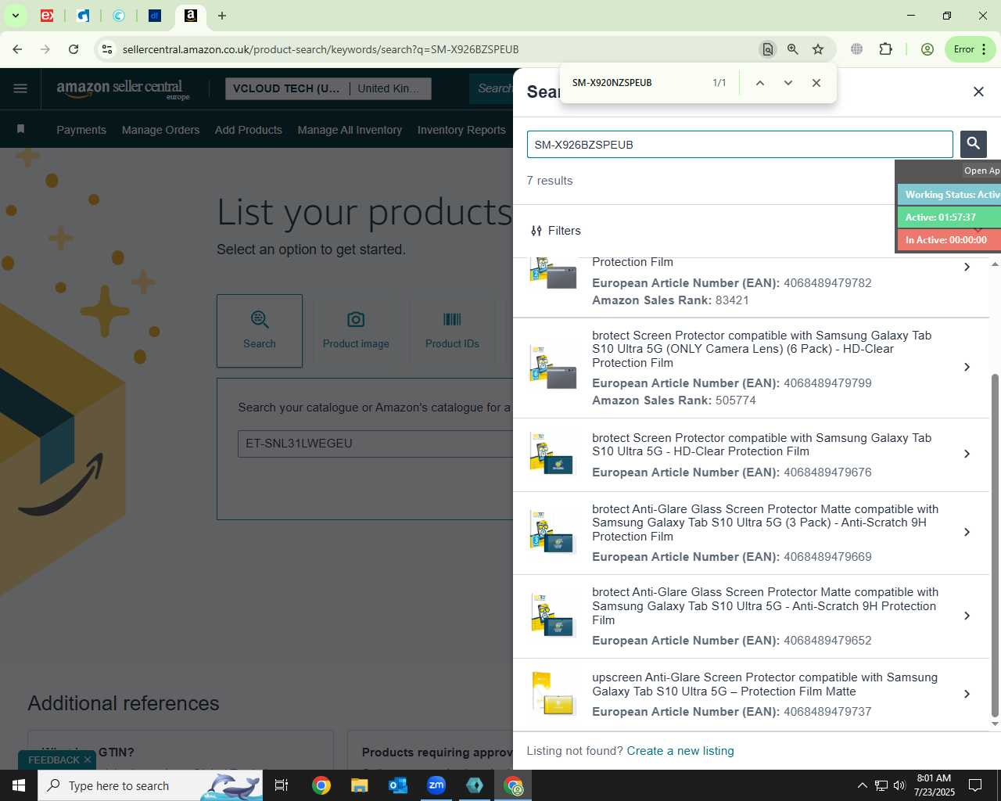Open the zoom magnifier icon in address bar
Image resolution: width=1001 pixels, height=801 pixels.
tap(793, 49)
